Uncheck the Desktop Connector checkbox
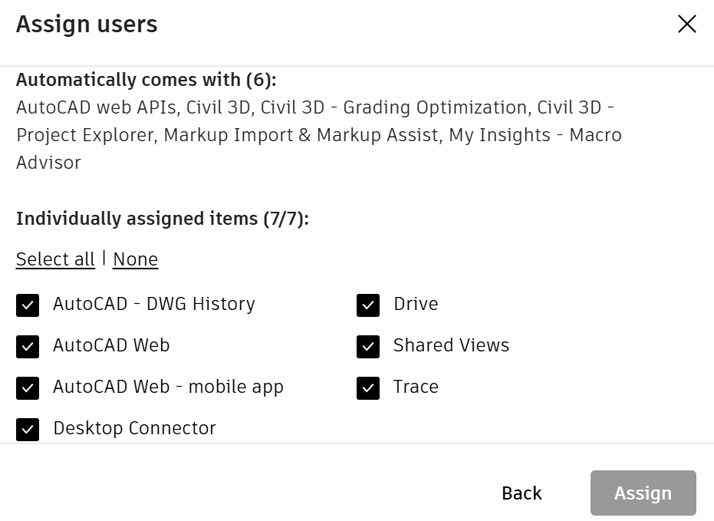Image resolution: width=714 pixels, height=521 pixels. [x=28, y=429]
